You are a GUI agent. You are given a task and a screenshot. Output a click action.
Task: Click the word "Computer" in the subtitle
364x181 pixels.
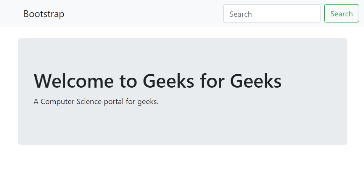[x=56, y=102]
